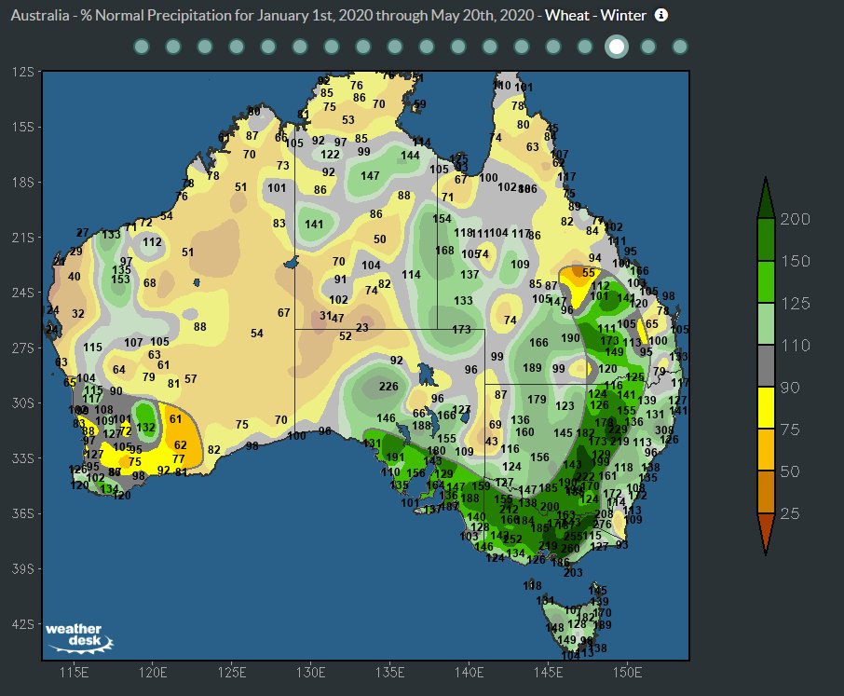This screenshot has width=844, height=696.
Task: Select the seventh slide indicator dot
Action: [x=332, y=47]
